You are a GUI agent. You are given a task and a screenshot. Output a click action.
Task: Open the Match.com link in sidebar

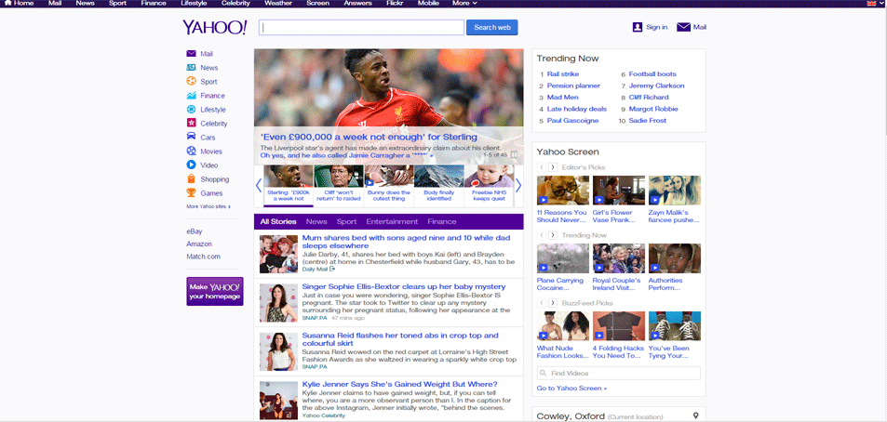(x=203, y=257)
